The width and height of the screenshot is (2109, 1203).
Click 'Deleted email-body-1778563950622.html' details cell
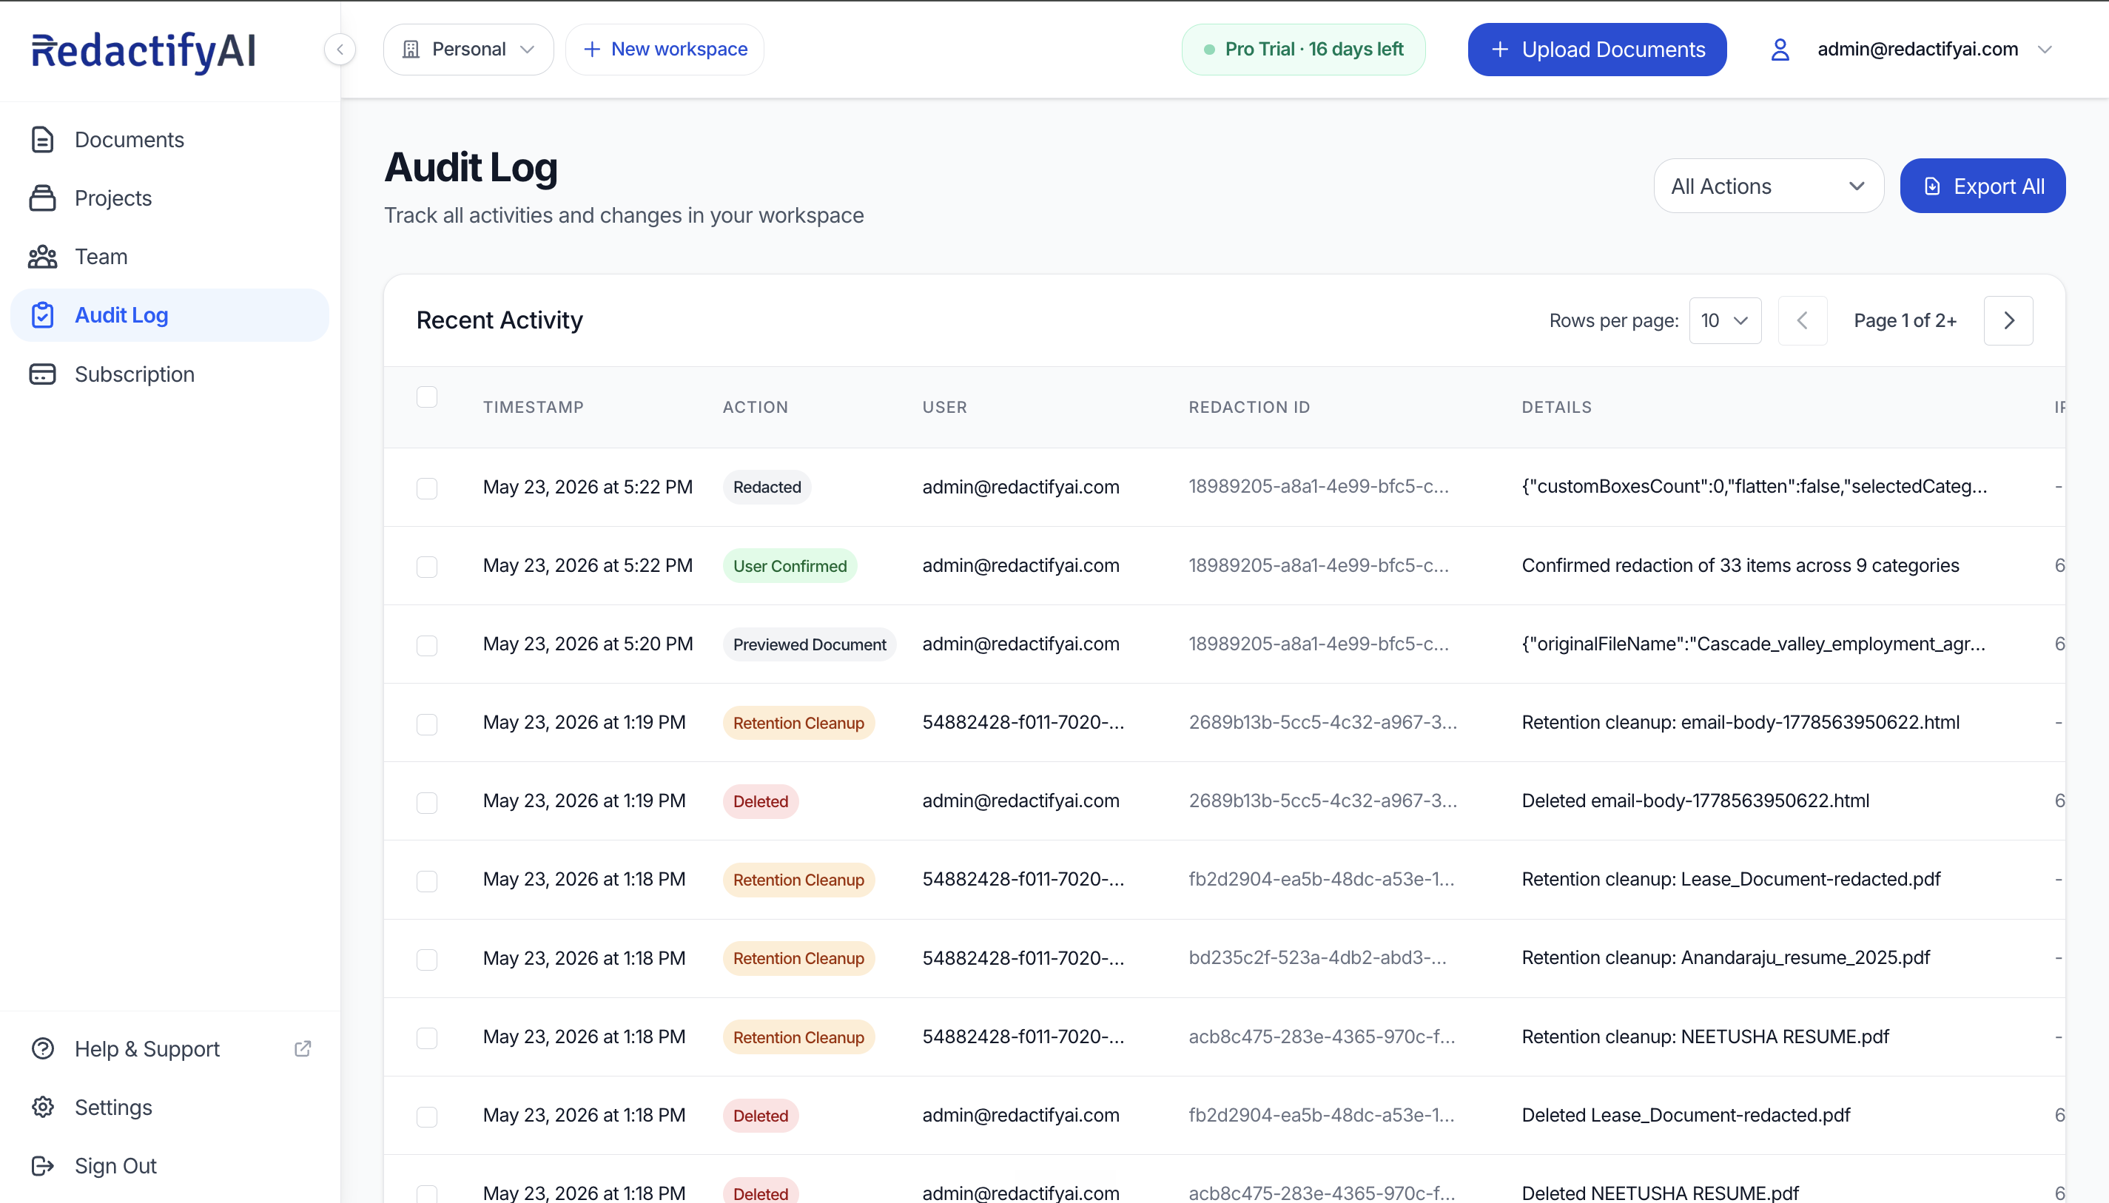pos(1695,801)
